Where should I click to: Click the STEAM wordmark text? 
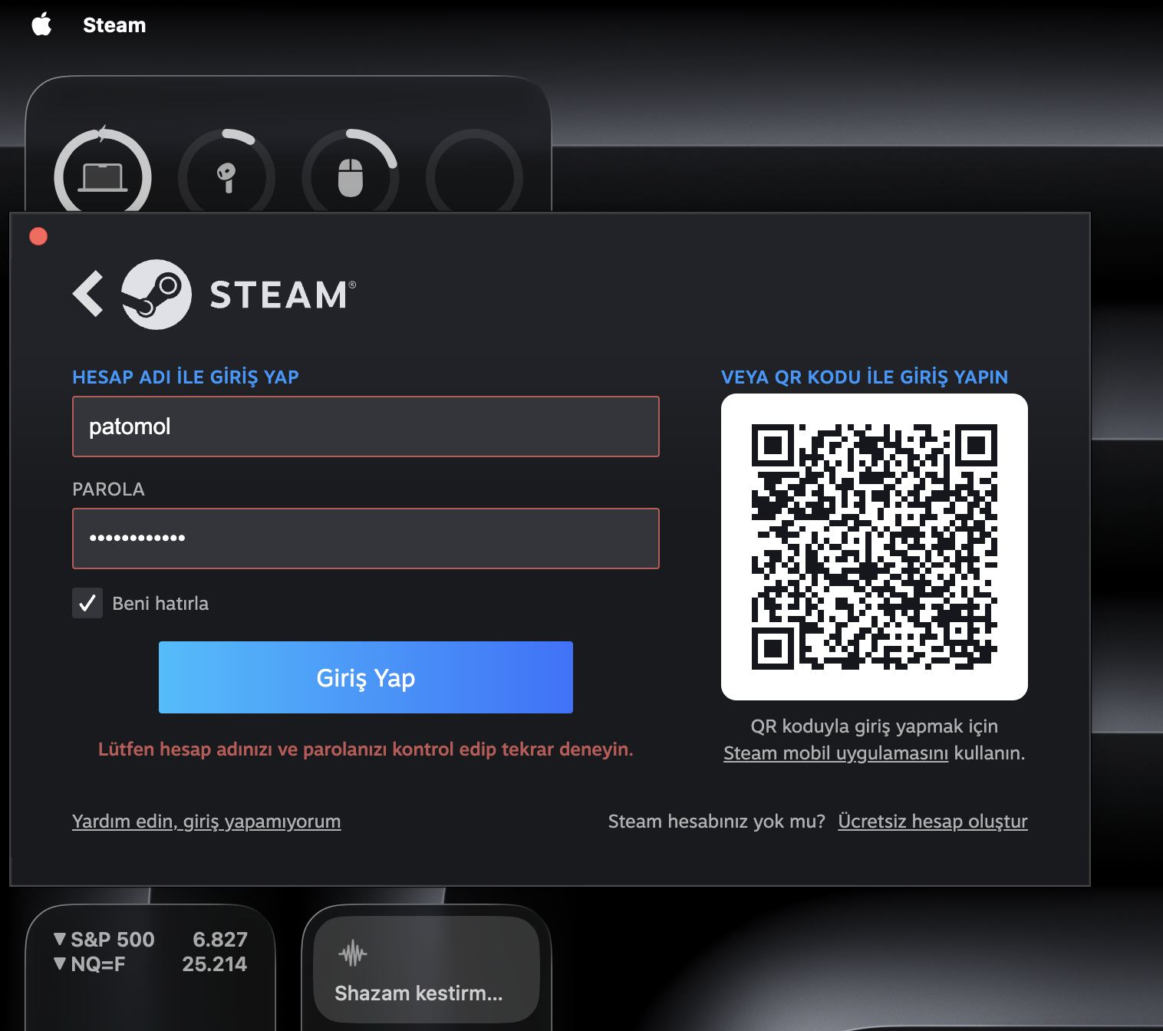click(282, 295)
